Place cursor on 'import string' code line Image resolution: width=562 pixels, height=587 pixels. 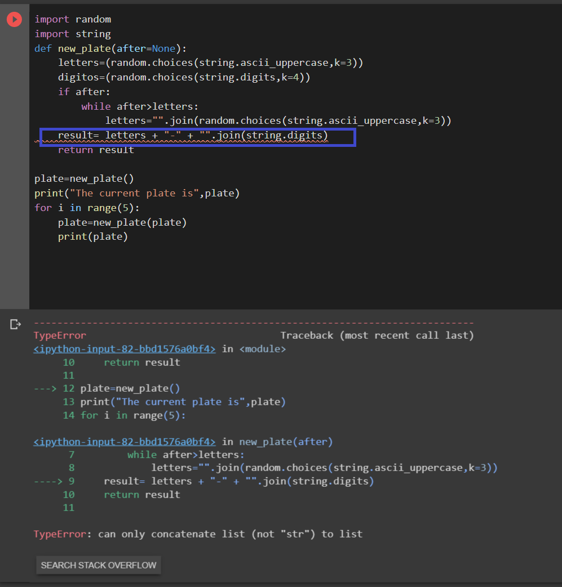pos(73,34)
